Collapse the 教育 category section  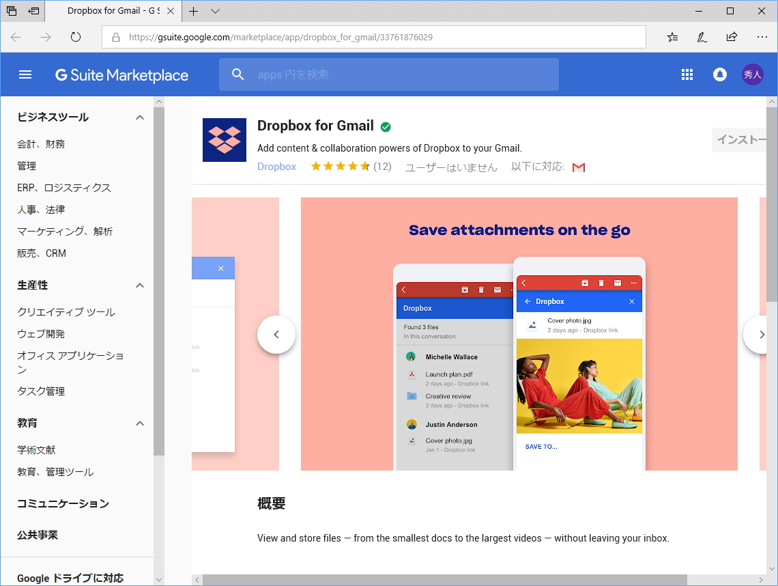(140, 423)
